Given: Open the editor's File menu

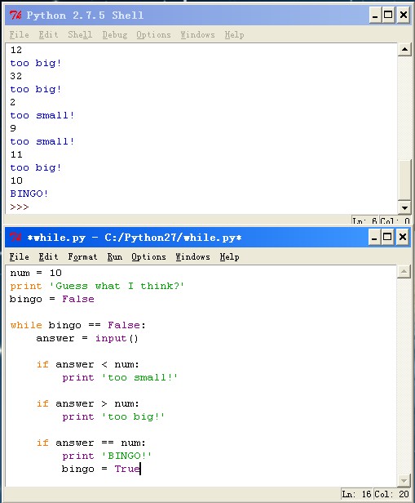Looking at the screenshot, I should 20,256.
